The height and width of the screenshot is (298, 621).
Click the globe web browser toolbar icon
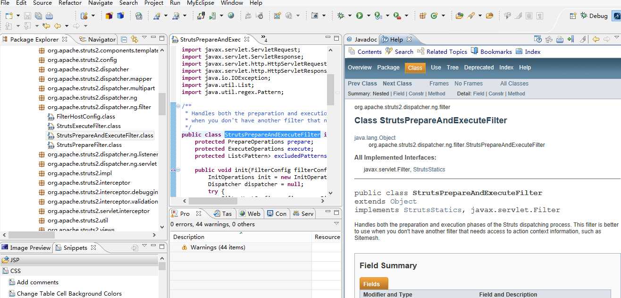[x=231, y=16]
